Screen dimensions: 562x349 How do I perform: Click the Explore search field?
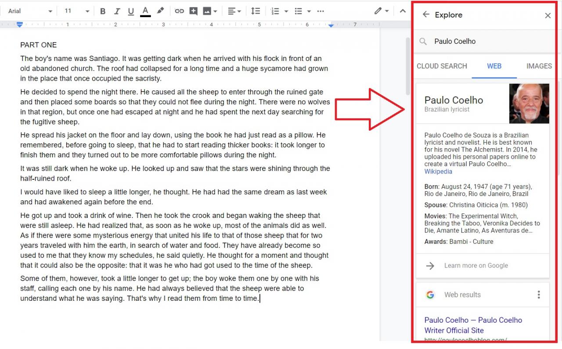487,41
